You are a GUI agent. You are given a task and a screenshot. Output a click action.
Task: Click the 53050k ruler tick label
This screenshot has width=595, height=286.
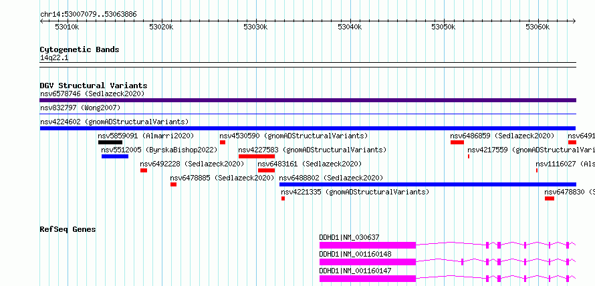coord(444,27)
